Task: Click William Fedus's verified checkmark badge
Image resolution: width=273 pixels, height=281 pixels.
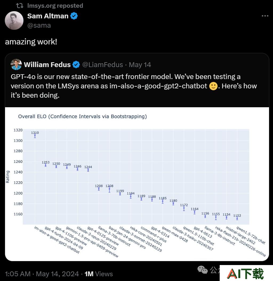Action: click(x=76, y=65)
